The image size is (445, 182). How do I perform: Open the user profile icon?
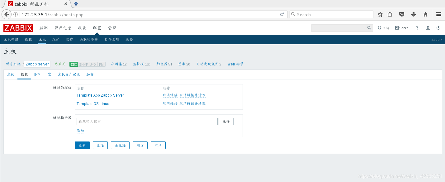(428, 28)
